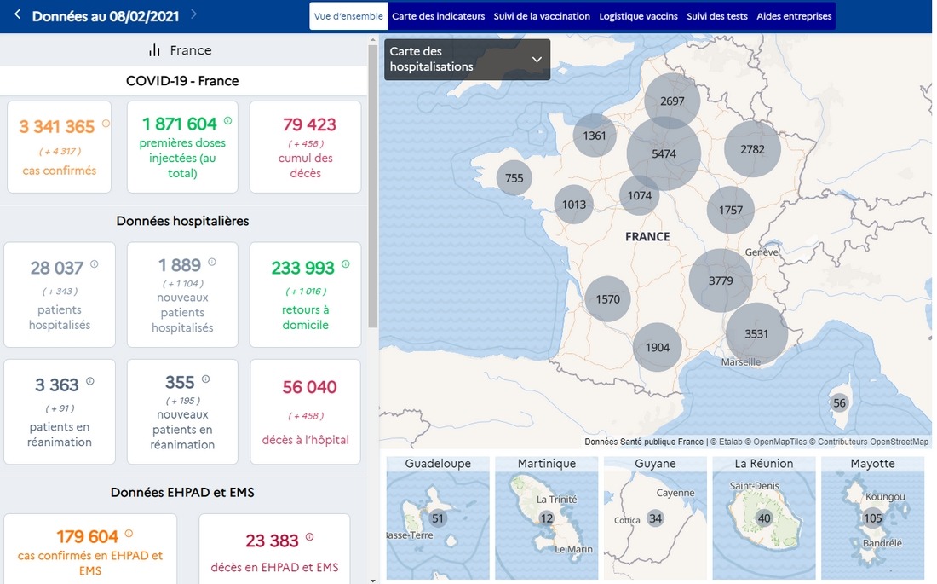Select the Vue d'ensemble tab
937x584 pixels.
[348, 15]
